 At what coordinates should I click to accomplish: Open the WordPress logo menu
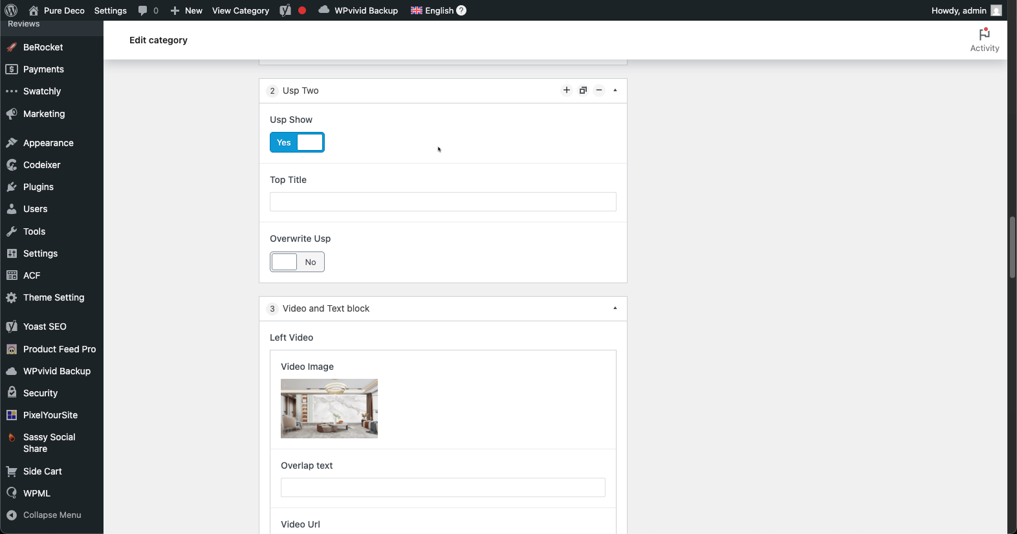[x=11, y=10]
